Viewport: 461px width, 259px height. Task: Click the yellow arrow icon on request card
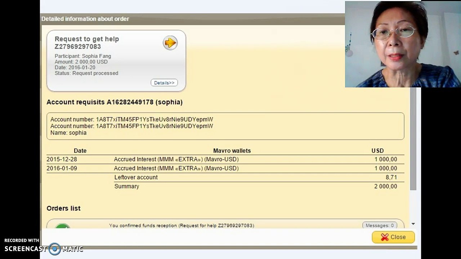(x=170, y=43)
